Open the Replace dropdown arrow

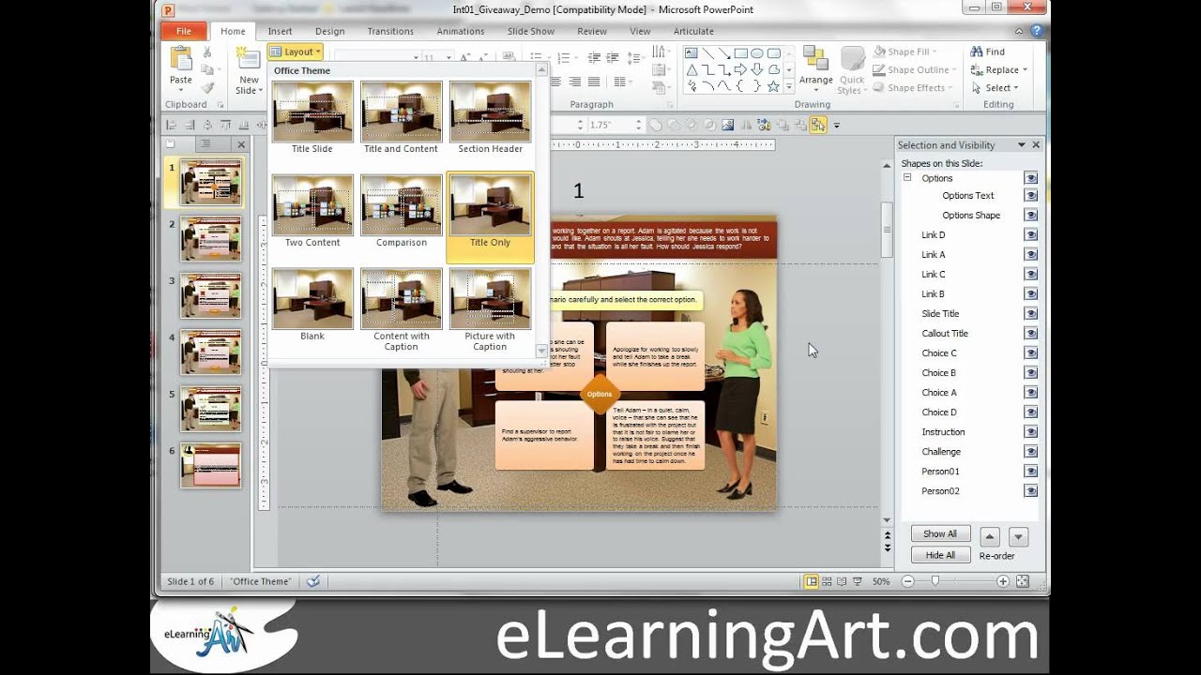coord(1025,70)
